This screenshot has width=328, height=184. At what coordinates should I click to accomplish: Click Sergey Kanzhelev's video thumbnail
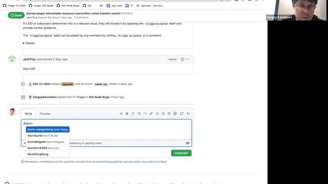point(297,10)
